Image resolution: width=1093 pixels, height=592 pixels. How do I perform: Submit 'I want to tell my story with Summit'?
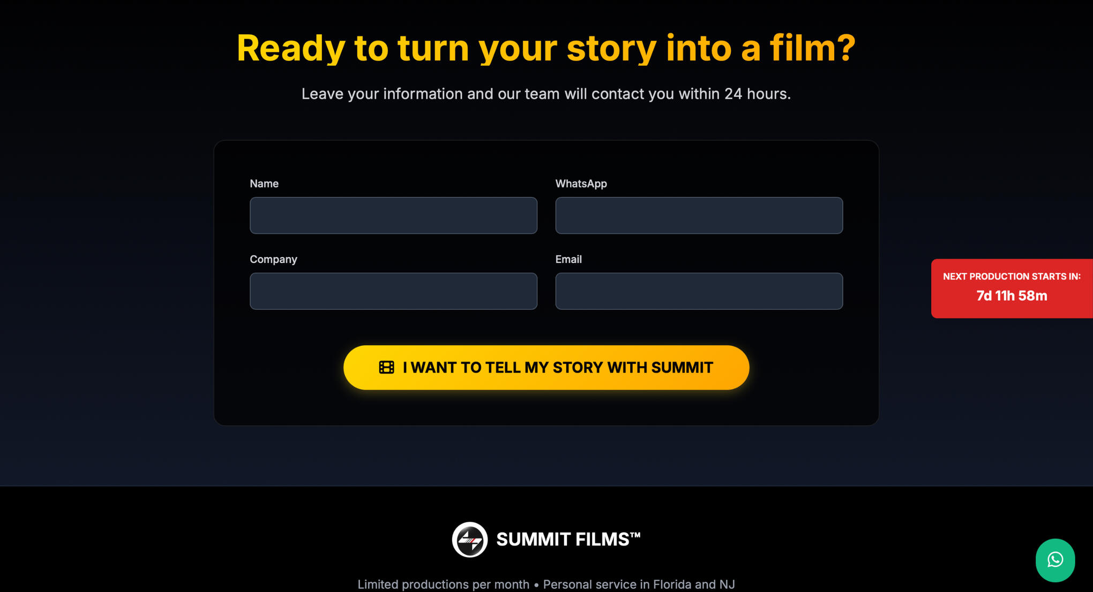tap(546, 367)
